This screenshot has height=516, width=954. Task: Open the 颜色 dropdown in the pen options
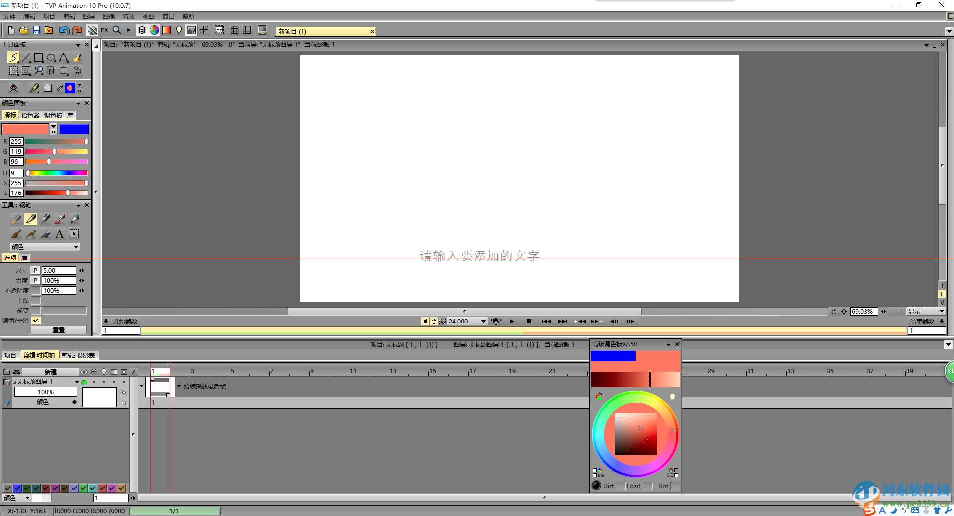44,247
